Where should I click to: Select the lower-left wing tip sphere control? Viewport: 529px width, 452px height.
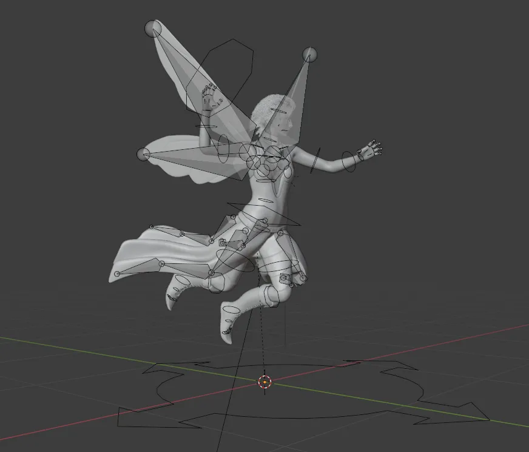tap(143, 155)
